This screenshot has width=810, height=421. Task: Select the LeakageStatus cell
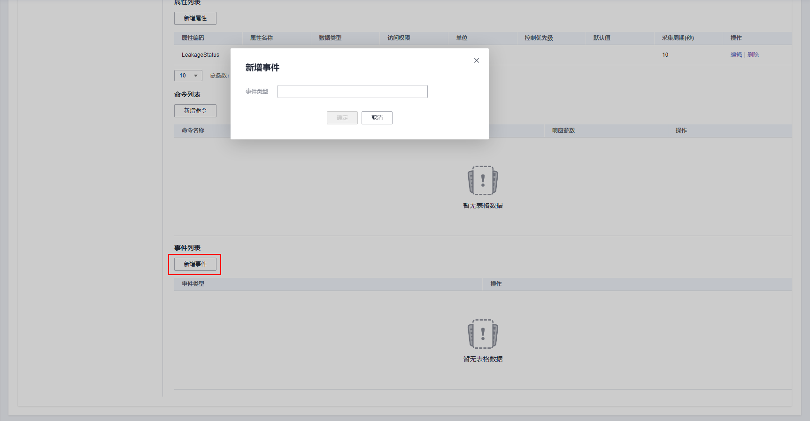pyautogui.click(x=201, y=55)
